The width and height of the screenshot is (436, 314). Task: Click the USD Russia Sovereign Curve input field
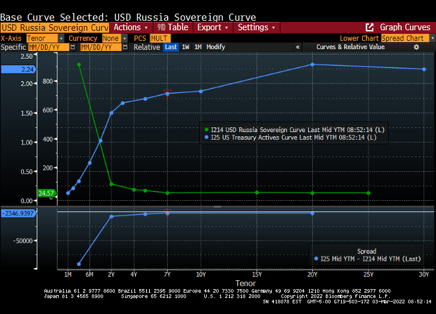(x=54, y=27)
